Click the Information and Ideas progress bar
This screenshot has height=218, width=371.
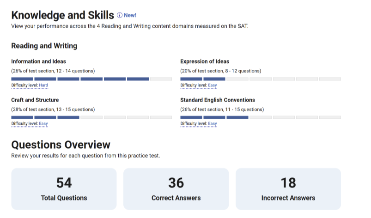click(91, 79)
